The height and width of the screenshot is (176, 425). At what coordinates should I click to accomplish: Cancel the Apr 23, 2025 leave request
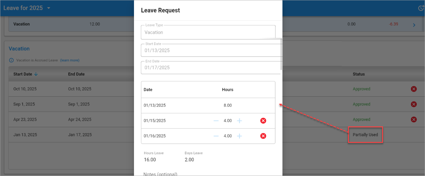pyautogui.click(x=414, y=120)
